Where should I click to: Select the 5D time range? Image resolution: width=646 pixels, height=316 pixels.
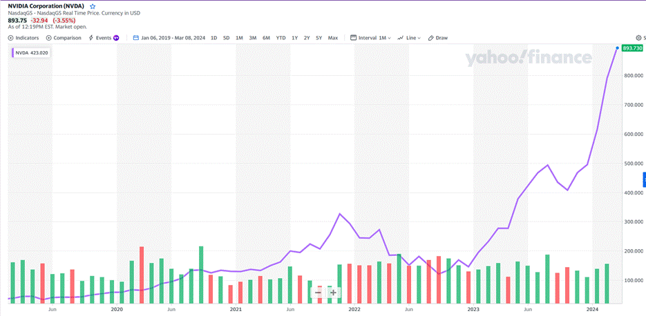[226, 38]
